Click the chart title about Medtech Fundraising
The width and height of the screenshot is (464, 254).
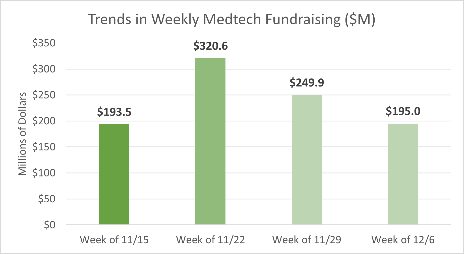tap(231, 19)
